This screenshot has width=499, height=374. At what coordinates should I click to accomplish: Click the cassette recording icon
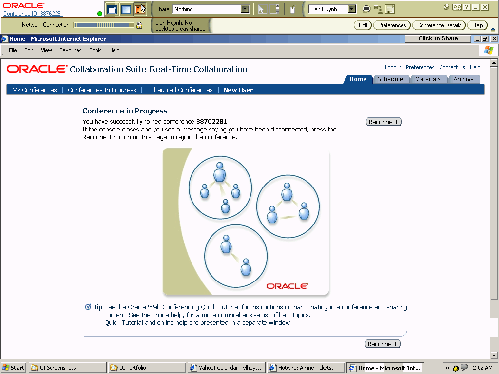[457, 7]
